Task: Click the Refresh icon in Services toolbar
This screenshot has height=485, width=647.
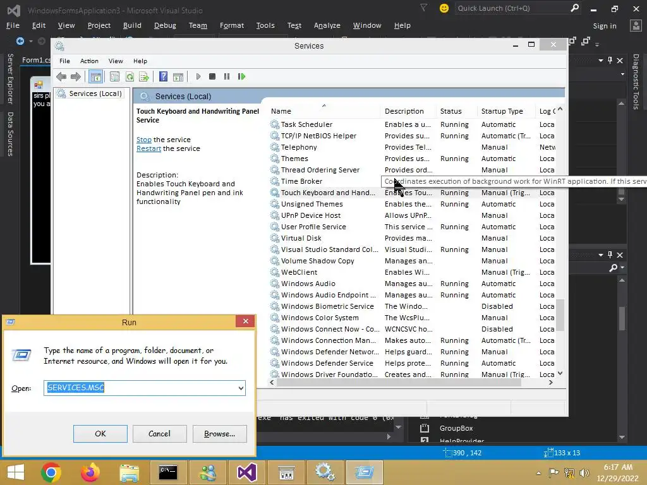Action: click(130, 76)
